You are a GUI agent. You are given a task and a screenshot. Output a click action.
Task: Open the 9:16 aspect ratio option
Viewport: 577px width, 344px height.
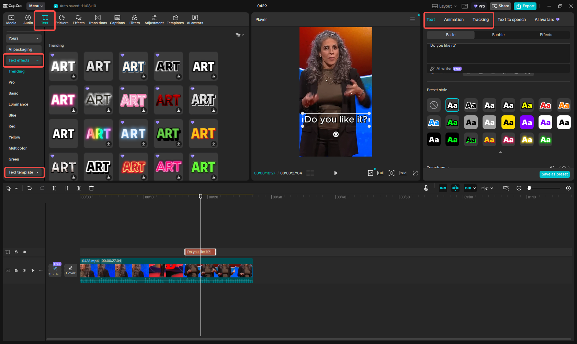[403, 173]
